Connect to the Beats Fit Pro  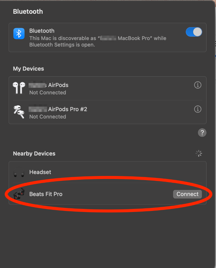point(187,194)
